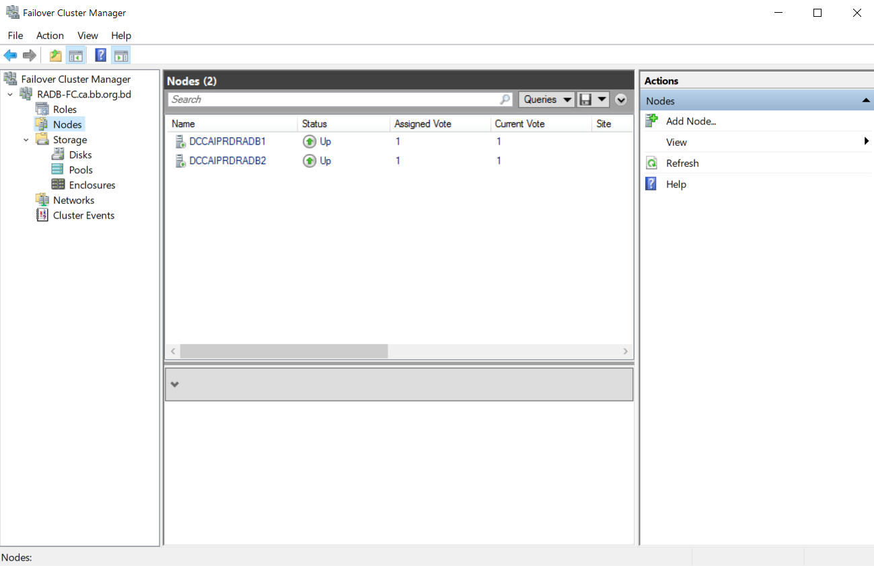Image resolution: width=874 pixels, height=566 pixels.
Task: Select Disks under Storage
Action: [81, 155]
